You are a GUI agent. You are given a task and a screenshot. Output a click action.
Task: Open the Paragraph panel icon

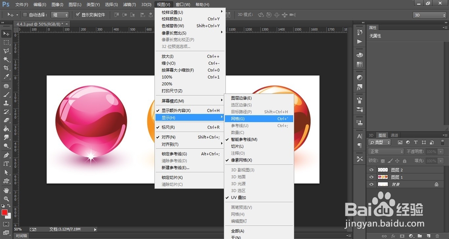point(360,146)
